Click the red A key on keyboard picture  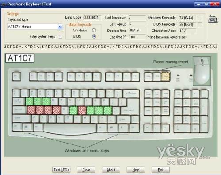click(31, 110)
